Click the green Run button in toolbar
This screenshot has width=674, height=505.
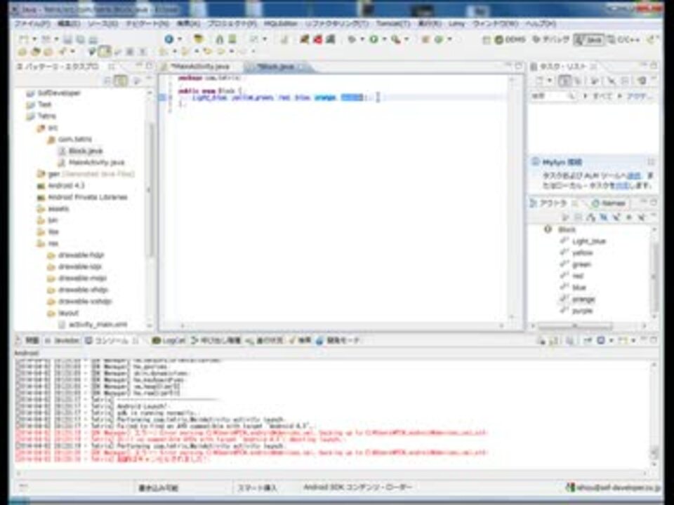coord(374,39)
